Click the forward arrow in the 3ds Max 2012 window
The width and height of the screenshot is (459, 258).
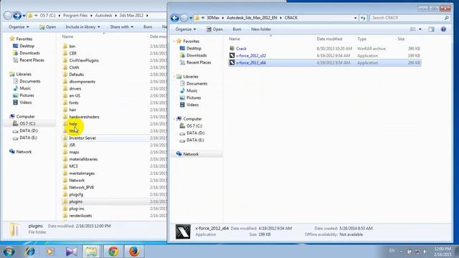pyautogui.click(x=17, y=16)
